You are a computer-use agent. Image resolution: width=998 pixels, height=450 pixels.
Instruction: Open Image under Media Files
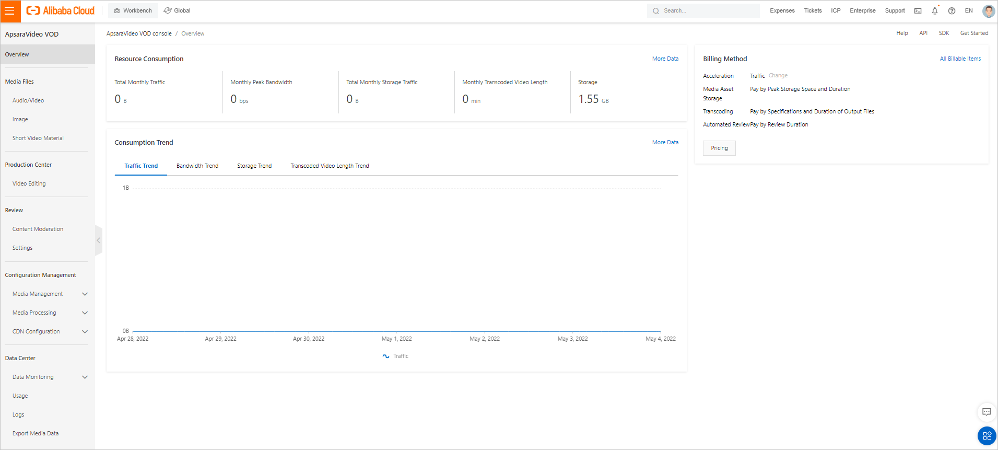point(20,119)
